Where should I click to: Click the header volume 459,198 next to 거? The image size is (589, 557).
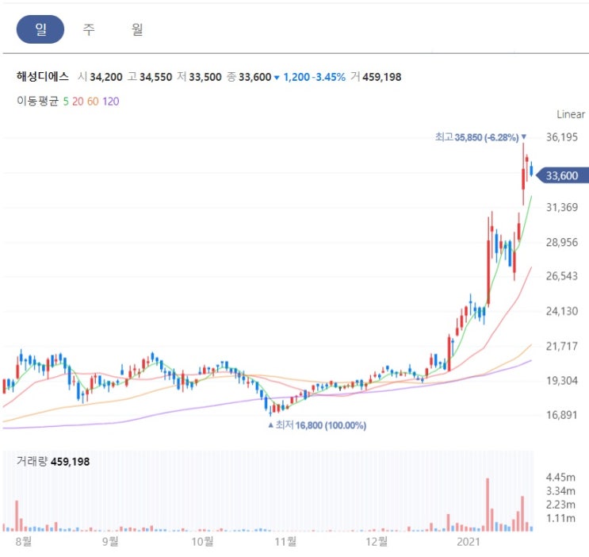(381, 77)
